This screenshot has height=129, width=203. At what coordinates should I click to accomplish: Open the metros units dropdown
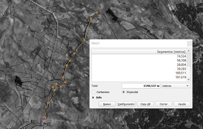click(x=176, y=86)
